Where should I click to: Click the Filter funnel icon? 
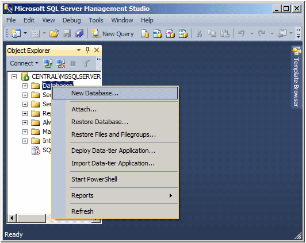[86, 63]
